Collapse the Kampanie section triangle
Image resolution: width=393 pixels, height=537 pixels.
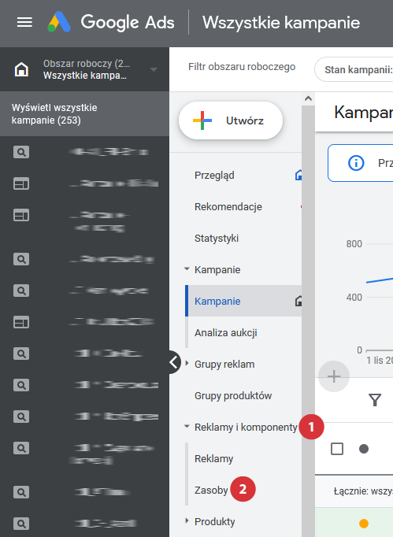pos(187,269)
